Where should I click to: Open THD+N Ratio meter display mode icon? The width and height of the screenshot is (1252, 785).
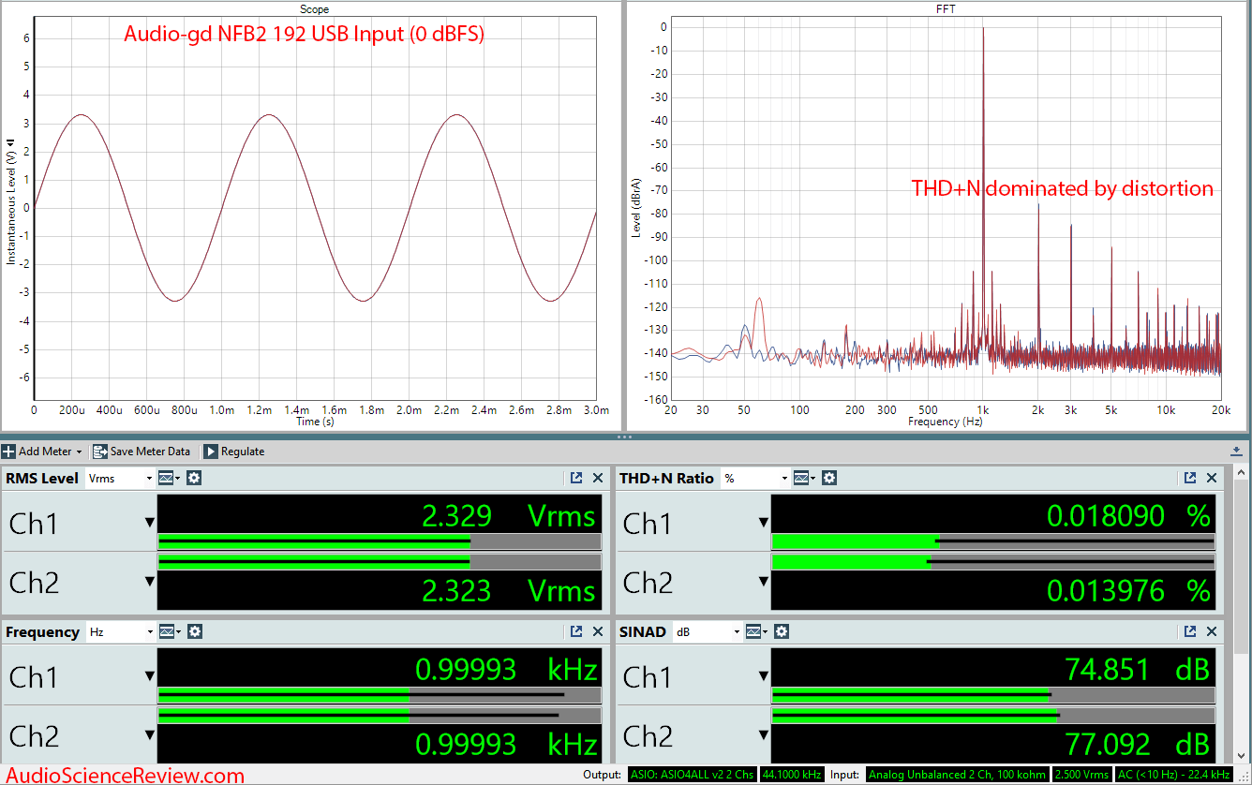pos(804,478)
